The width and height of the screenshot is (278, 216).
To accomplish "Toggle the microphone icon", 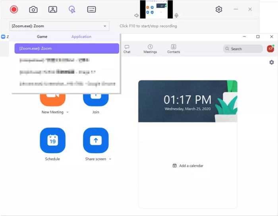I will (x=176, y=15).
